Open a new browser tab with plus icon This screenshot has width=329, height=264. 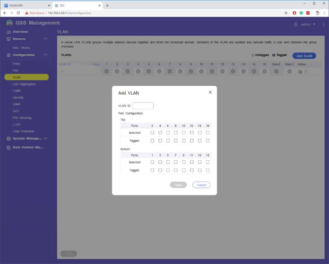pos(107,5)
